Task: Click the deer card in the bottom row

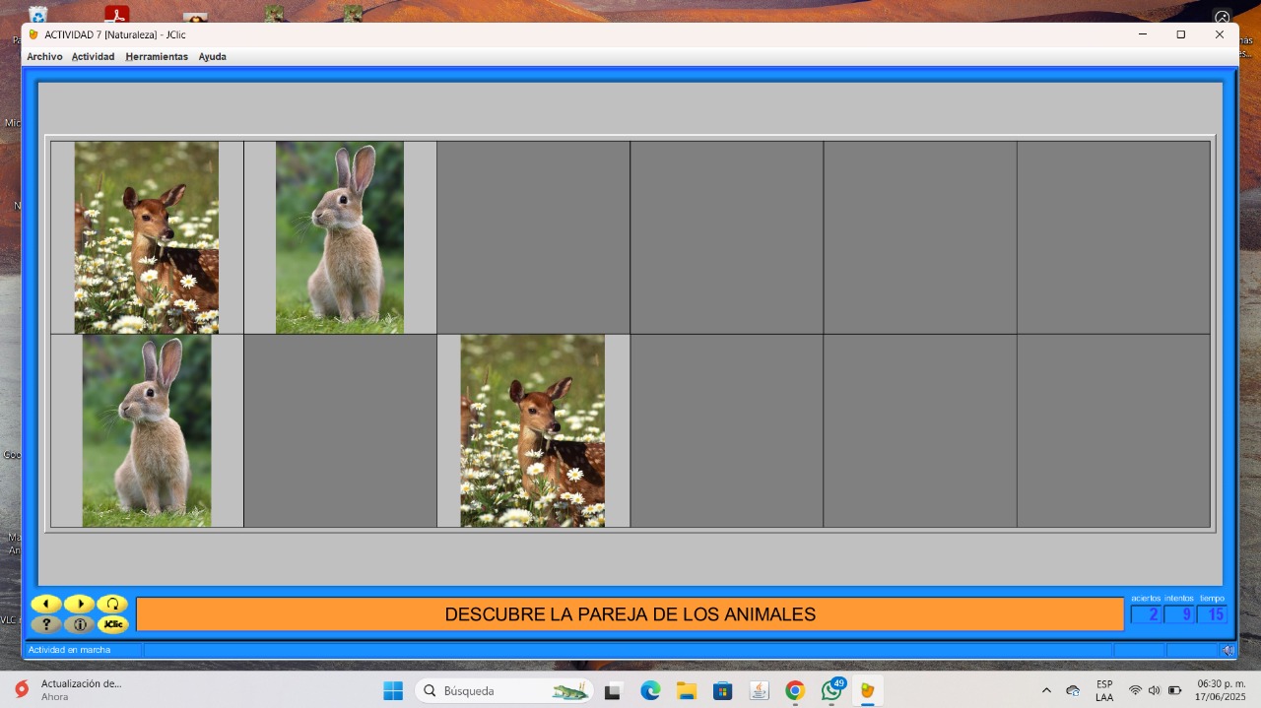Action: click(533, 430)
